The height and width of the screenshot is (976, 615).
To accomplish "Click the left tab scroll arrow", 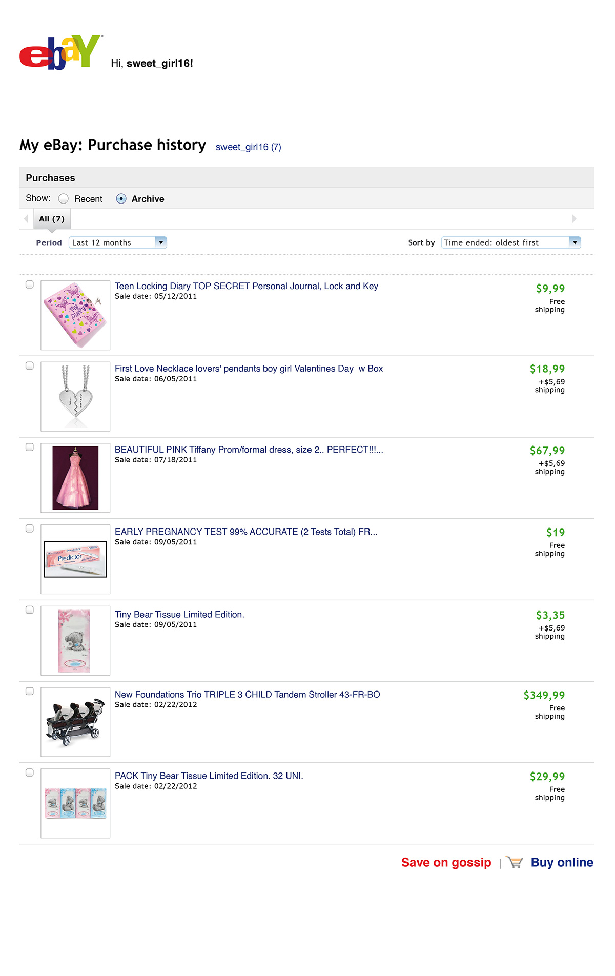I will coord(26,219).
